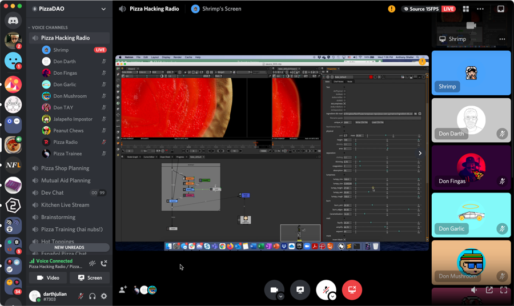Disconnect from voice with the phone icon

tap(104, 263)
